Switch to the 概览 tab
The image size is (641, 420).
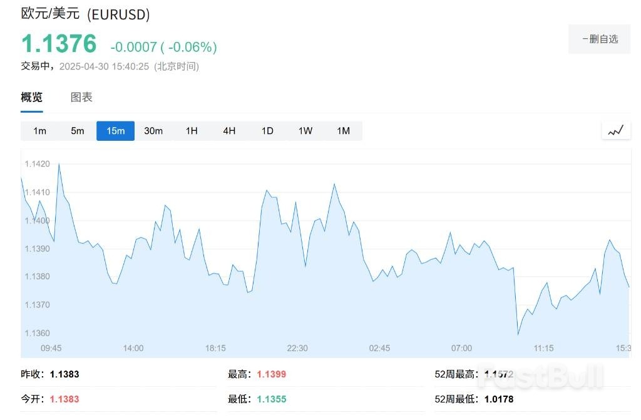[x=32, y=98]
